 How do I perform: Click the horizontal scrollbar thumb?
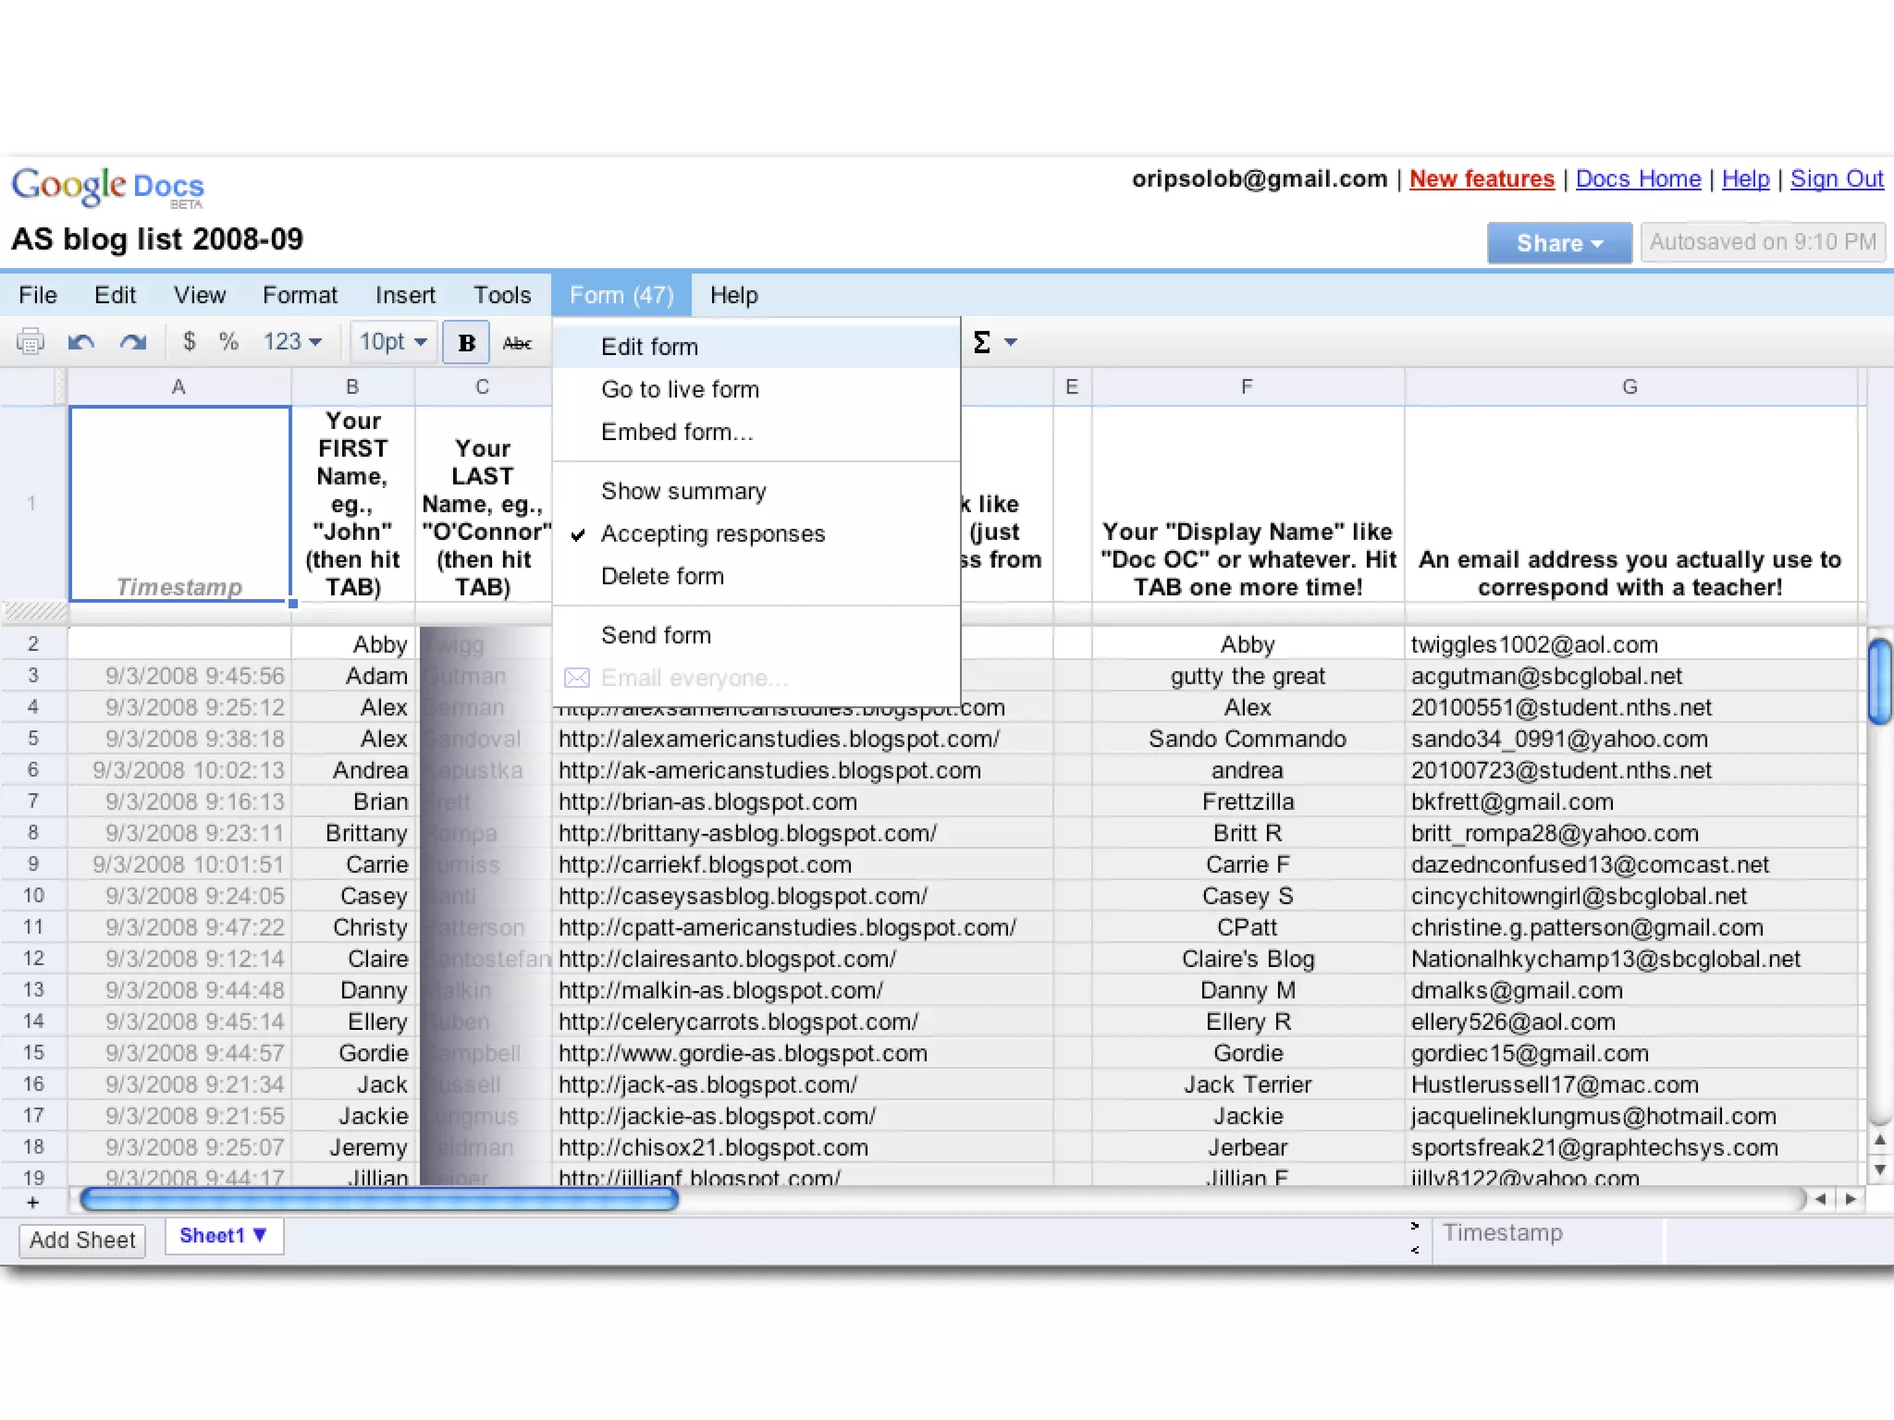coord(379,1200)
